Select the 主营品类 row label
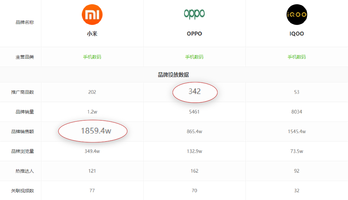 click(x=25, y=57)
